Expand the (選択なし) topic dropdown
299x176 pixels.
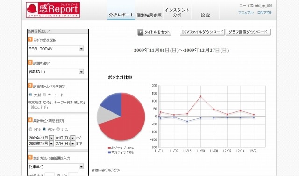[x=56, y=72]
